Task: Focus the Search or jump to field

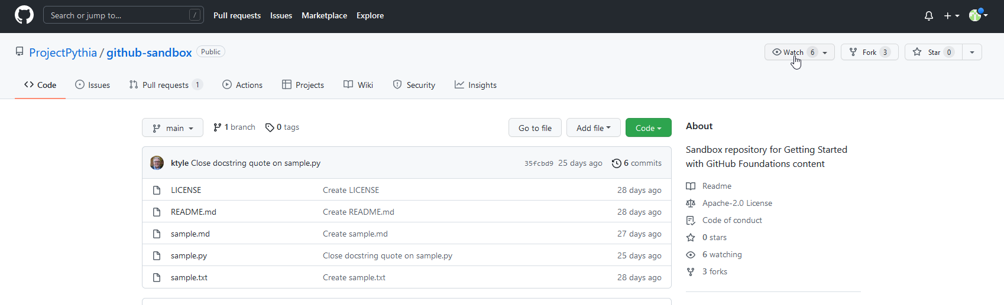Action: point(118,15)
